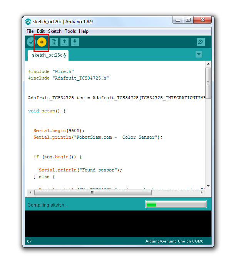Click the 'Compiling sketch...' status text

point(48,205)
